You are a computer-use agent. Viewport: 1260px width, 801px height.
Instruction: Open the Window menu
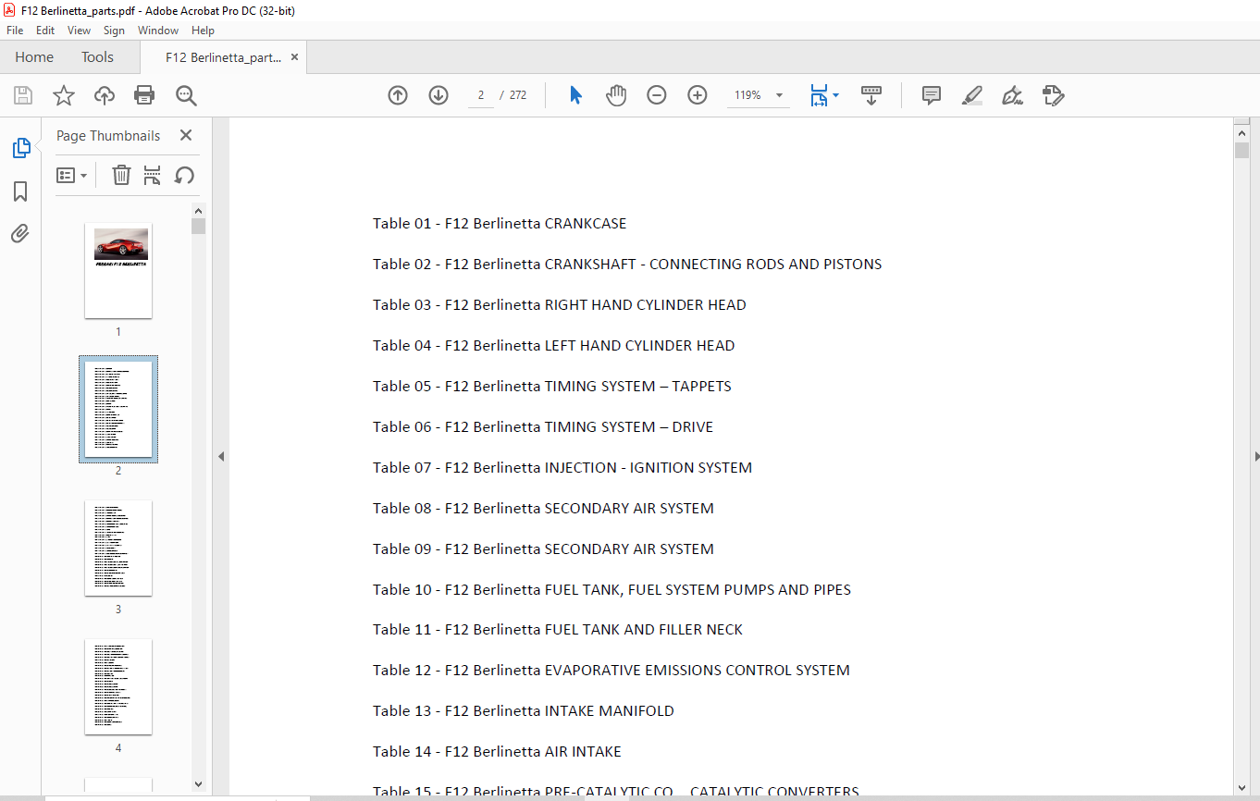158,31
